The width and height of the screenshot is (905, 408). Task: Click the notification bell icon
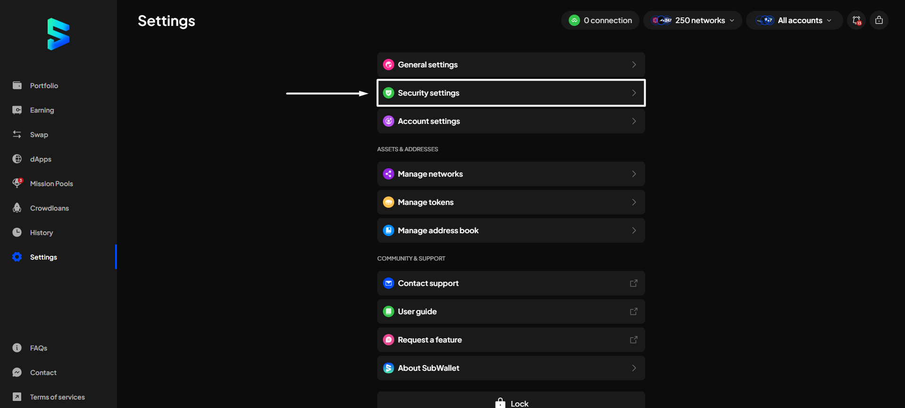[x=856, y=20]
